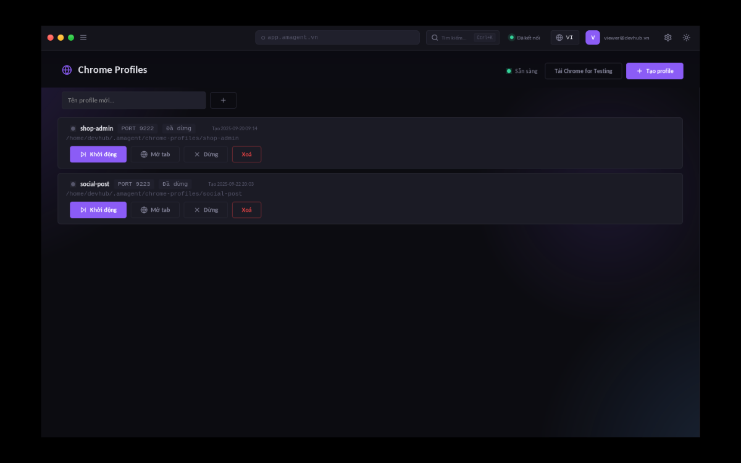The image size is (741, 463).
Task: Click the Sẵn sàng status indicator
Action: click(x=522, y=71)
